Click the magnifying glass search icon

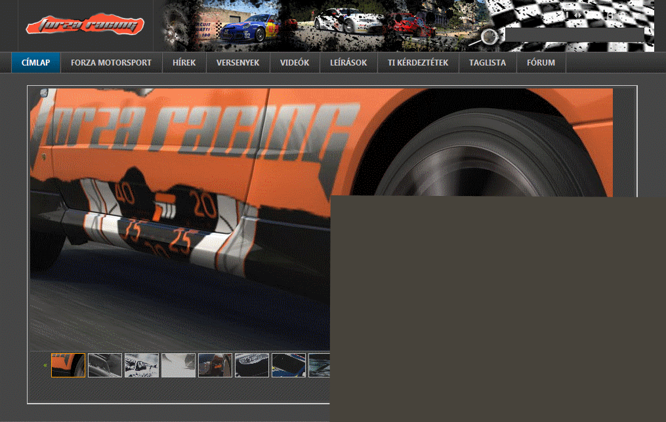pyautogui.click(x=488, y=37)
